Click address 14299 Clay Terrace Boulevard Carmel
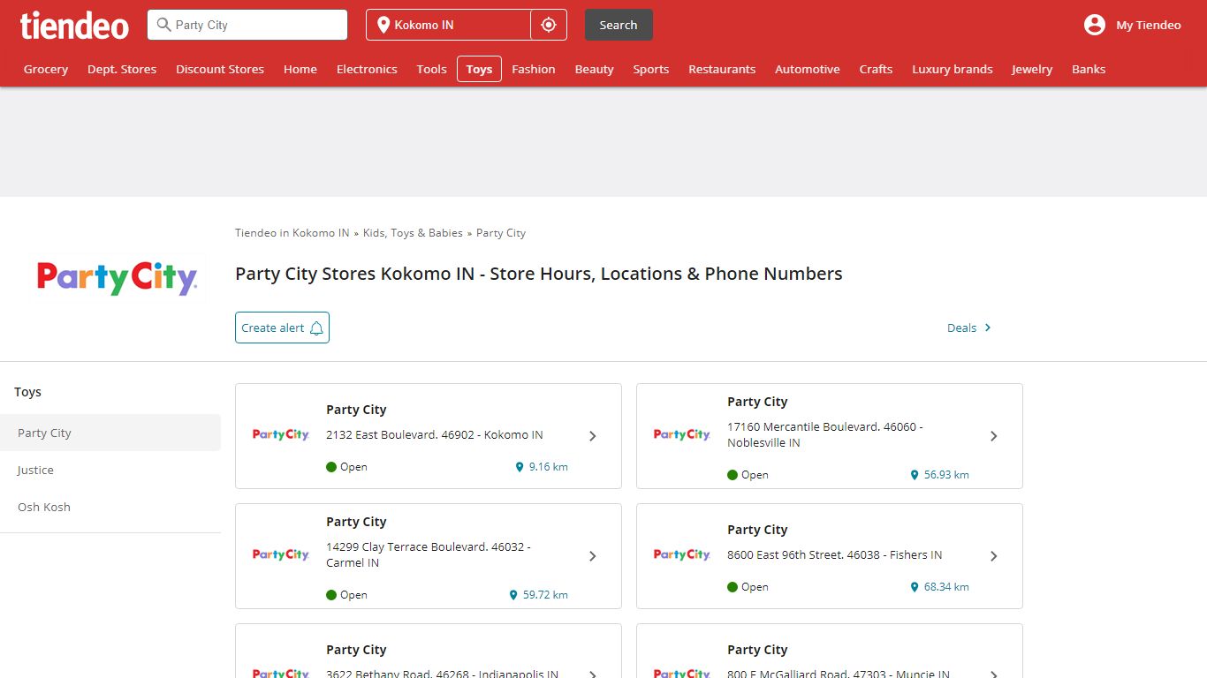The width and height of the screenshot is (1207, 678). 429,554
